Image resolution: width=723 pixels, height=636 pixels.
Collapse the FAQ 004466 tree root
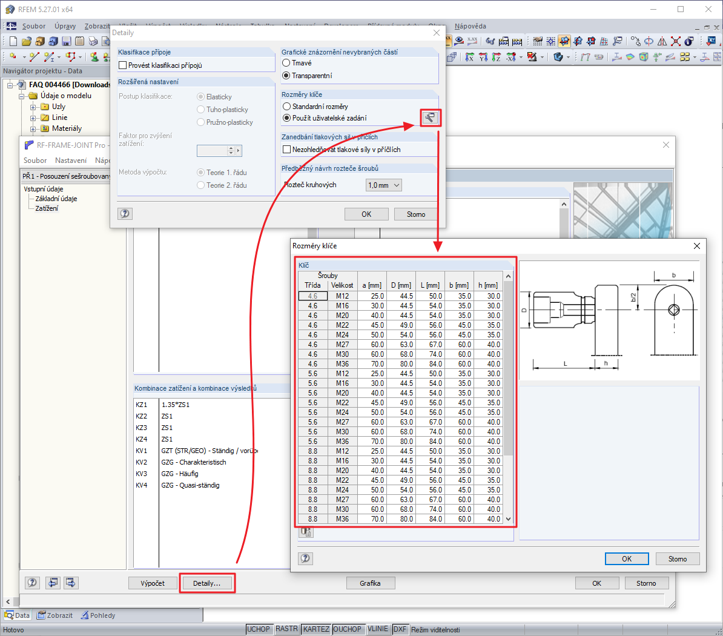pos(10,85)
